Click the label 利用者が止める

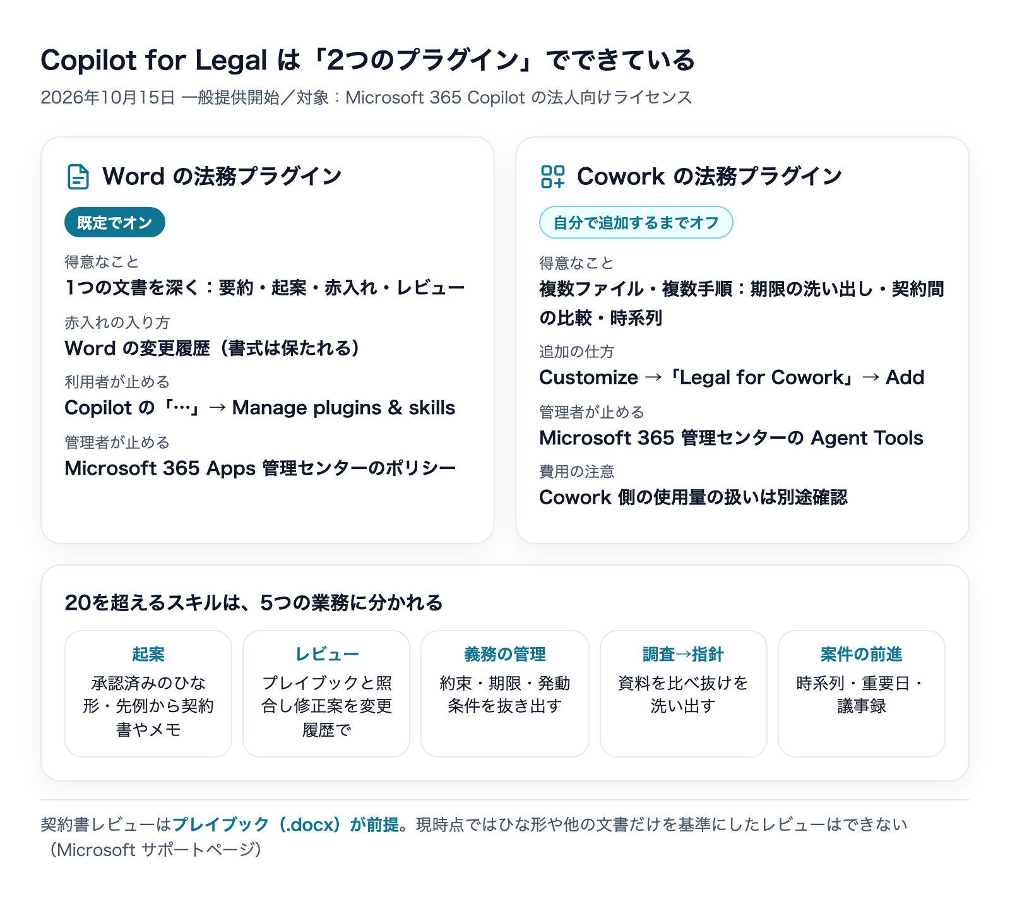(117, 382)
